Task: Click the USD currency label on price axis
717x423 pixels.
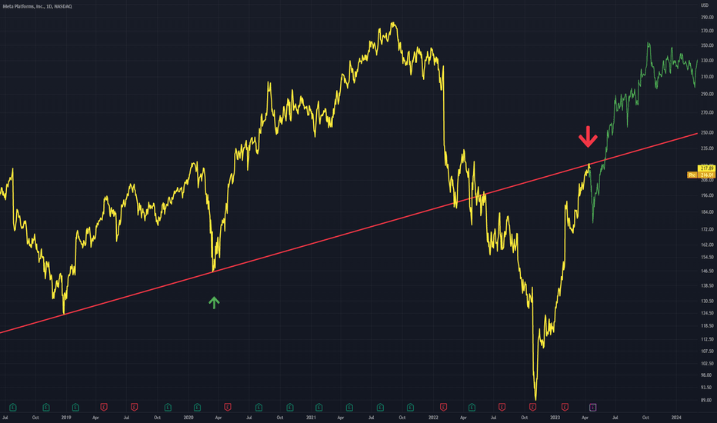Action: point(705,5)
